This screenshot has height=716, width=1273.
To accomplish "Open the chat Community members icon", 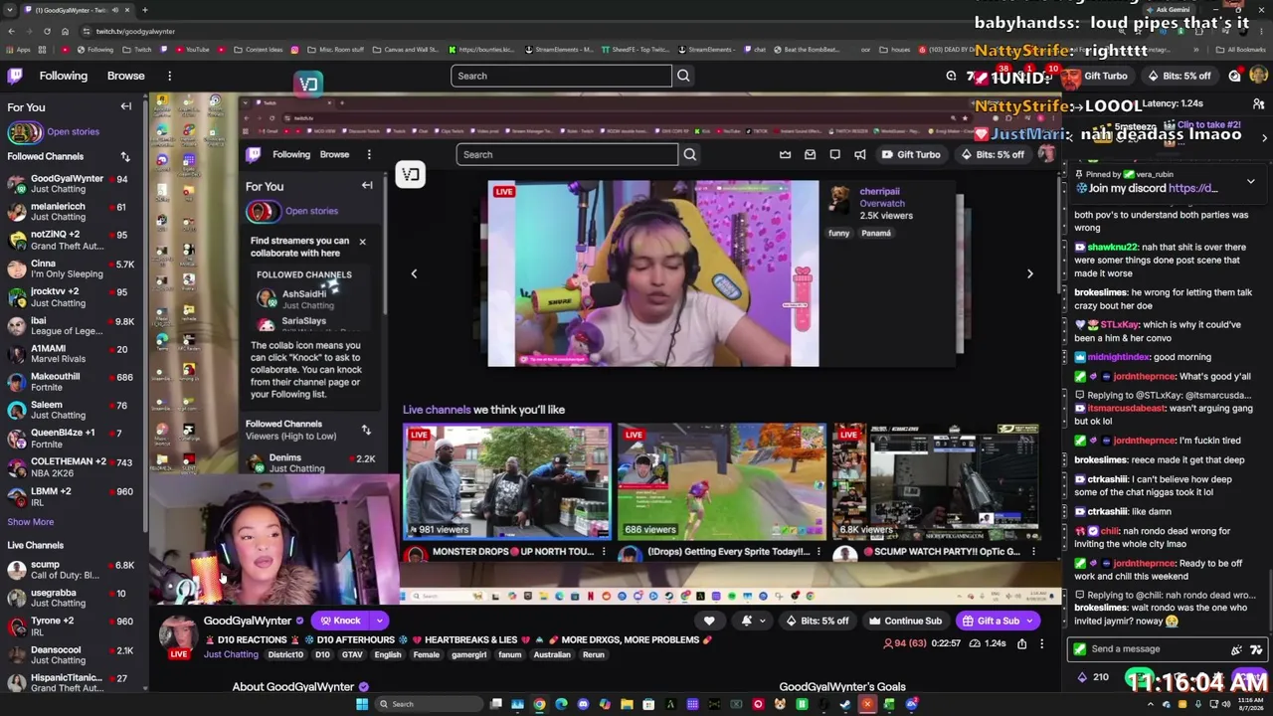I will coord(1258,103).
